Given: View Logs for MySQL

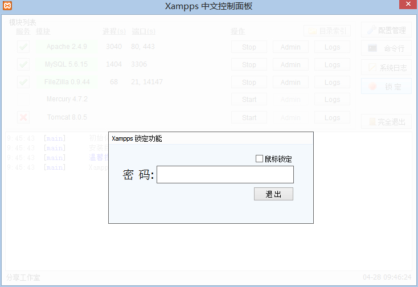Looking at the screenshot, I should (332, 64).
